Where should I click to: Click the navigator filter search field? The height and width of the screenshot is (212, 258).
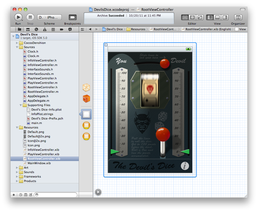coord(55,195)
